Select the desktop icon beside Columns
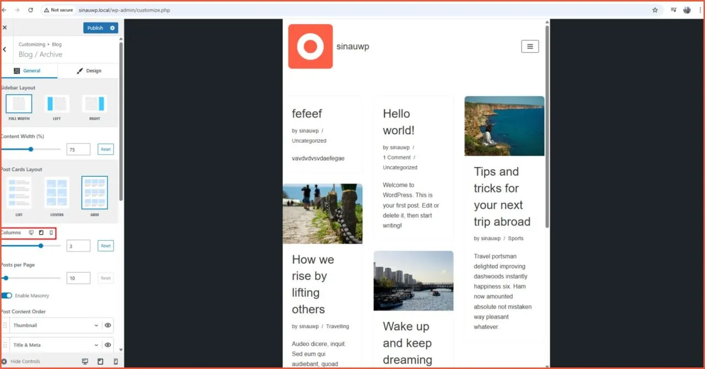This screenshot has width=705, height=369. pos(31,232)
